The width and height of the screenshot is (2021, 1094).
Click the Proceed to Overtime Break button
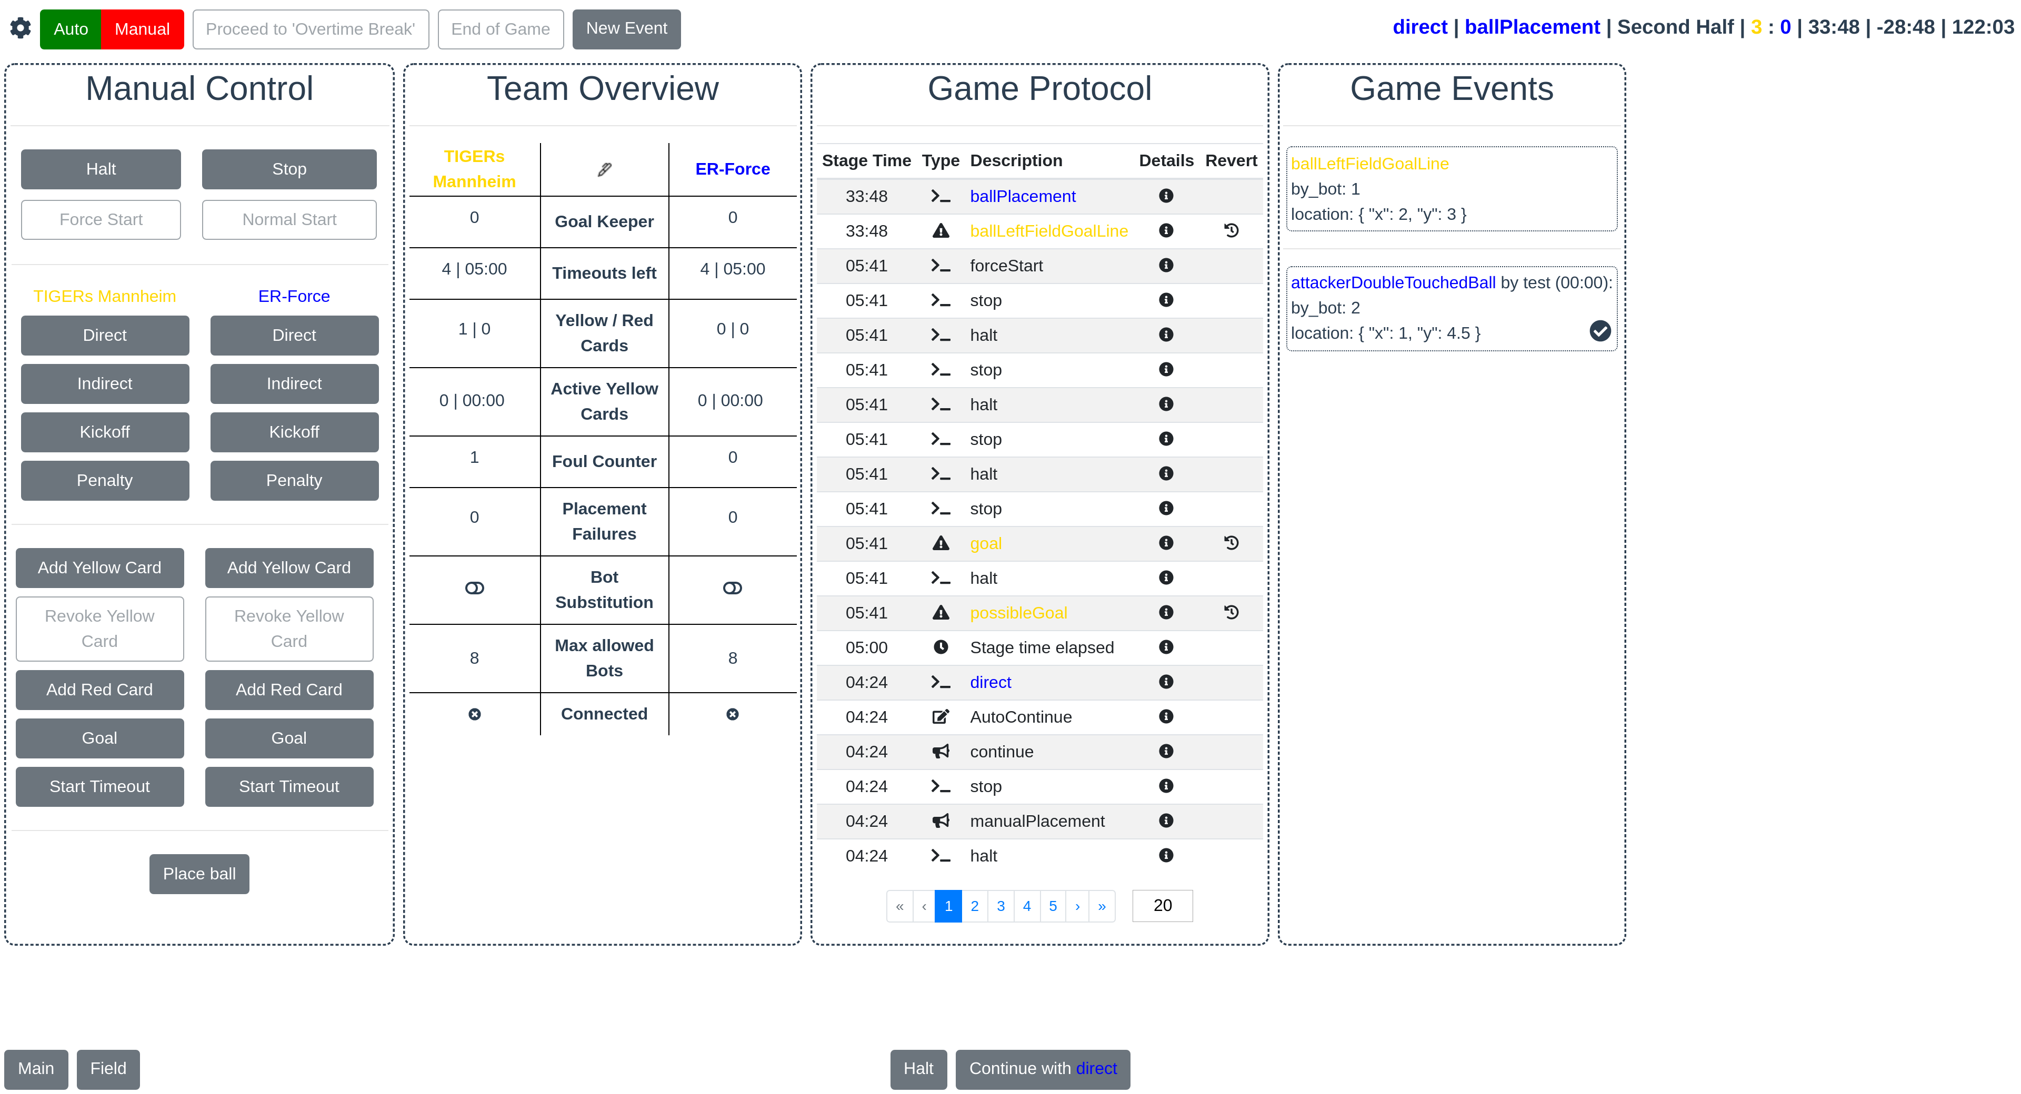pyautogui.click(x=311, y=29)
